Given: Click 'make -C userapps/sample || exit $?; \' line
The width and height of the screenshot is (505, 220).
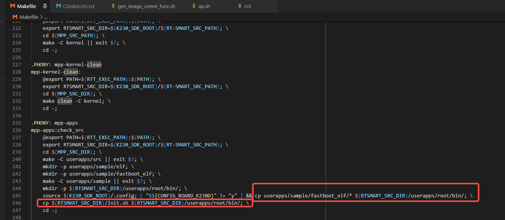Looking at the screenshot, I should [97, 181].
